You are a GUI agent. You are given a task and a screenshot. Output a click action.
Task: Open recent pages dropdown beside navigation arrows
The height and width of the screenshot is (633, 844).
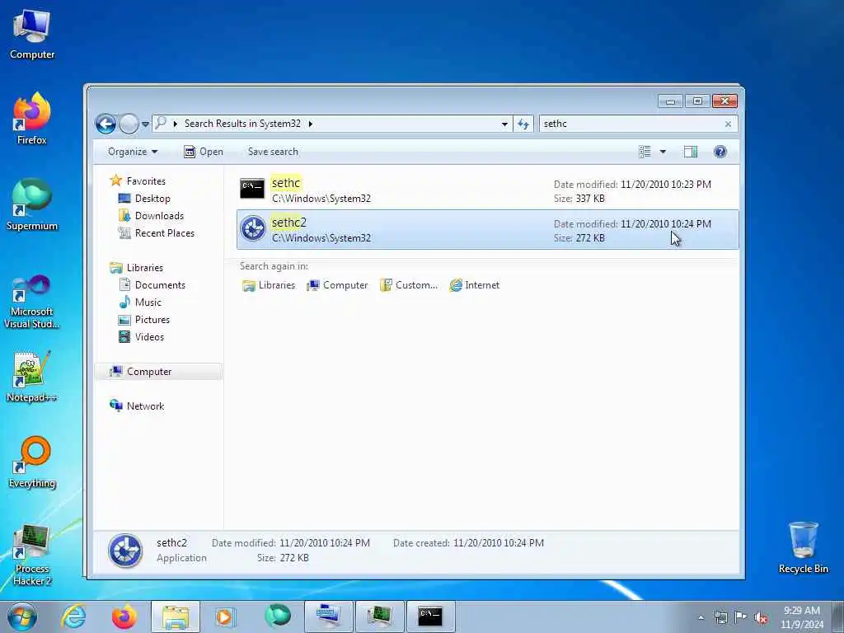(x=145, y=124)
